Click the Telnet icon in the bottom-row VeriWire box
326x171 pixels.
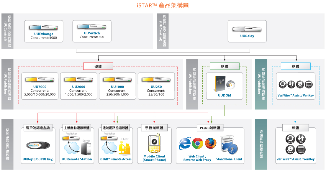pyautogui.click(x=301, y=149)
